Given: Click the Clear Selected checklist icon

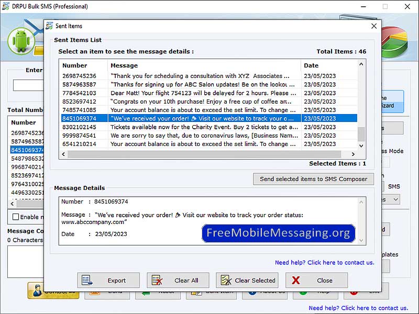Looking at the screenshot, I should [x=226, y=280].
